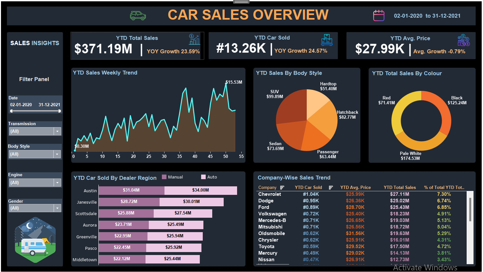Click the delivery boxes icon on YTD Car Sold
The height and width of the screenshot is (272, 483).
coord(327,40)
